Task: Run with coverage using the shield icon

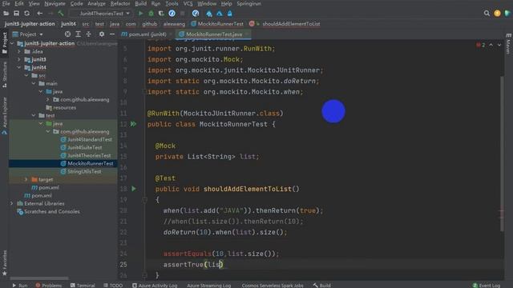Action: (161, 14)
